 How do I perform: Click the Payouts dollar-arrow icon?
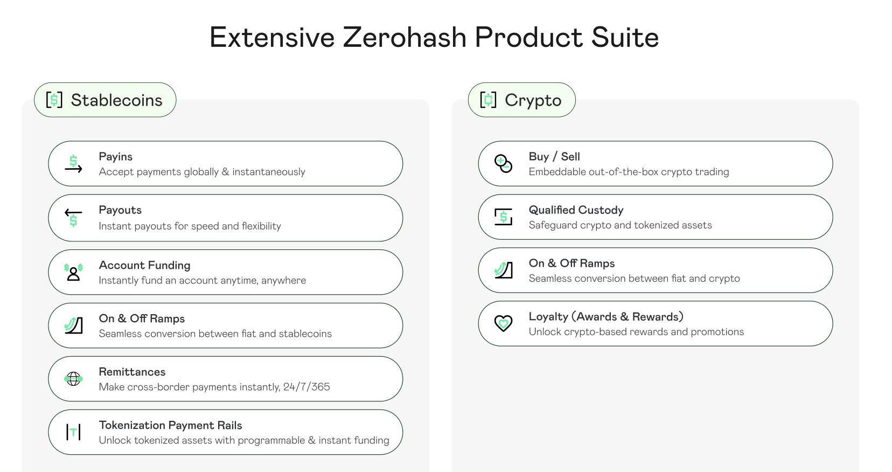coord(73,218)
